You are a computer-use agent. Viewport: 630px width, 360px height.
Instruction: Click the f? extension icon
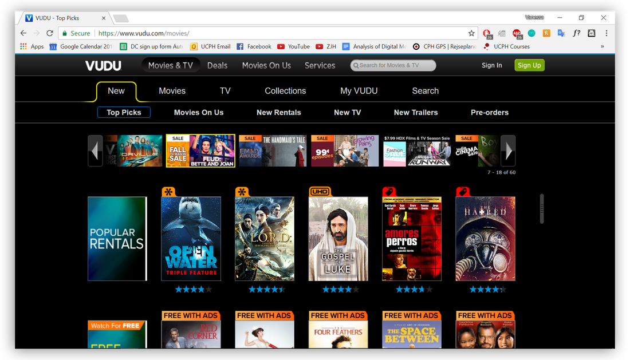click(x=577, y=33)
